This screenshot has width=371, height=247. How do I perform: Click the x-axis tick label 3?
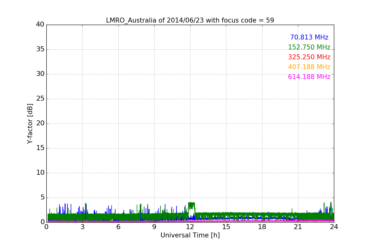pos(82,227)
